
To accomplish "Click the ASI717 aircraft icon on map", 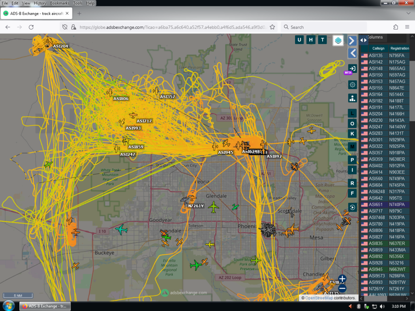I will click(x=133, y=115).
